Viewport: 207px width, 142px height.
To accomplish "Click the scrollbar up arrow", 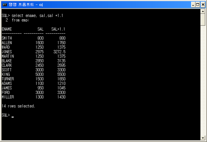I will [203, 11].
